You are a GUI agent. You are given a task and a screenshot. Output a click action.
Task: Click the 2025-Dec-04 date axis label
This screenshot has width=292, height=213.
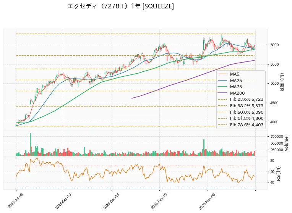[110, 201]
